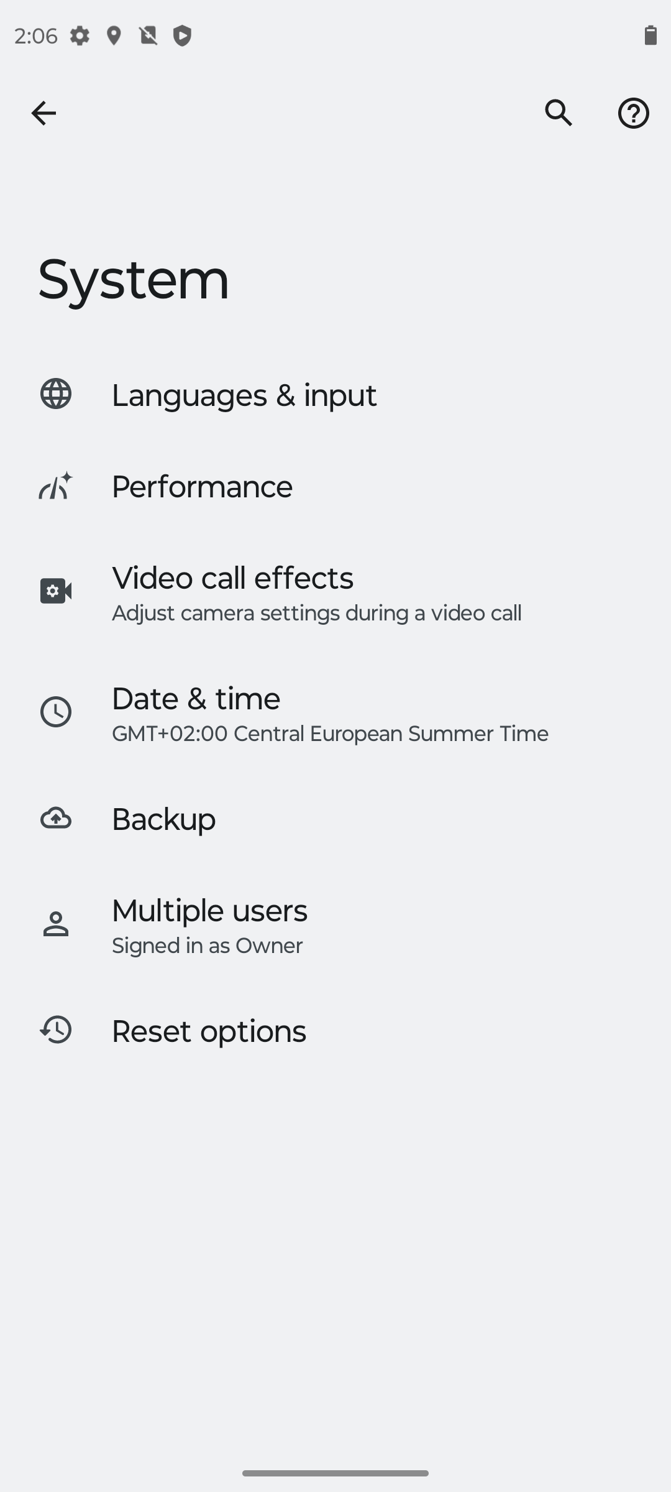The image size is (671, 1492).
Task: Tap the settings gear status bar icon
Action: point(80,36)
